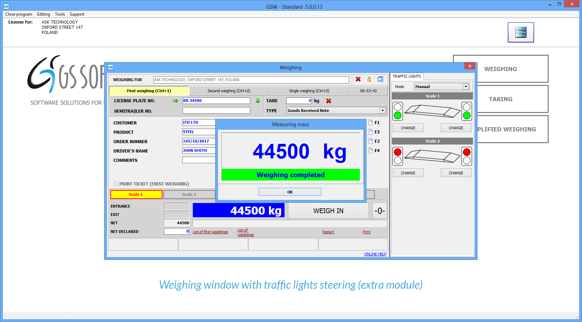The height and width of the screenshot is (322, 582).
Task: Open the Tools menu
Action: pyautogui.click(x=60, y=14)
